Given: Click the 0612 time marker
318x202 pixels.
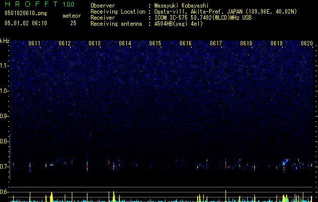Looking at the screenshot, I should (65, 43).
